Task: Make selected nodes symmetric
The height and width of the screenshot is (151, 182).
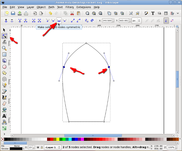Action: 59,21
